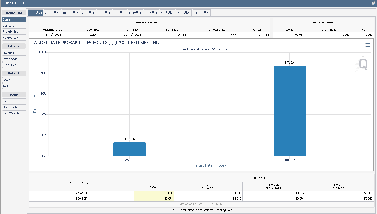Open the Compare view in sidebar
The image size is (377, 214).
[14, 26]
